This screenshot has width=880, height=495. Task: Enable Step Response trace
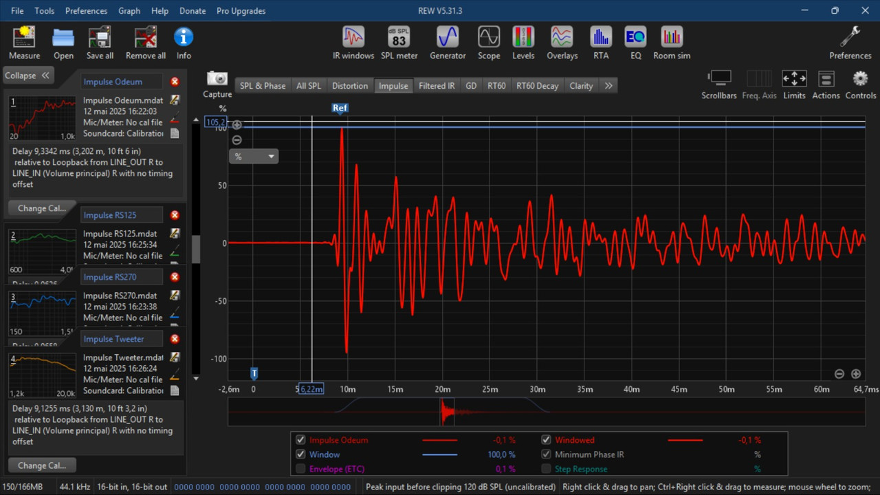[x=546, y=469]
